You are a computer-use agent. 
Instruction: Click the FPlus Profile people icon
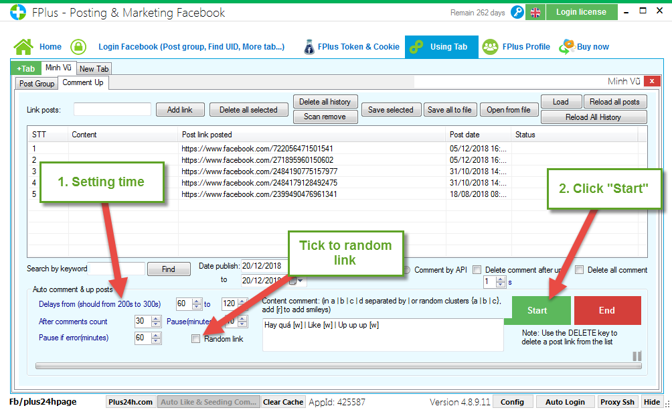click(x=491, y=47)
